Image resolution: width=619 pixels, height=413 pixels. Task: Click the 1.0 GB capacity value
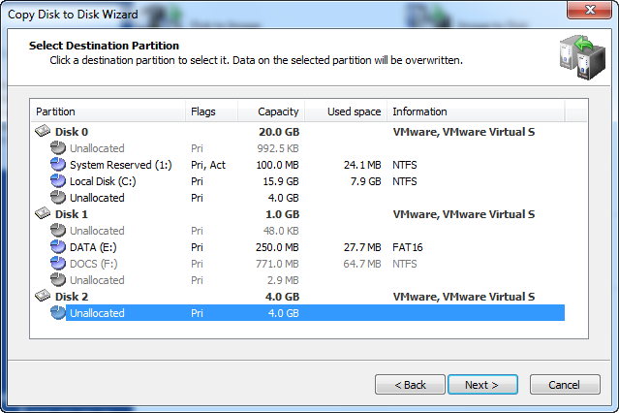coord(282,214)
